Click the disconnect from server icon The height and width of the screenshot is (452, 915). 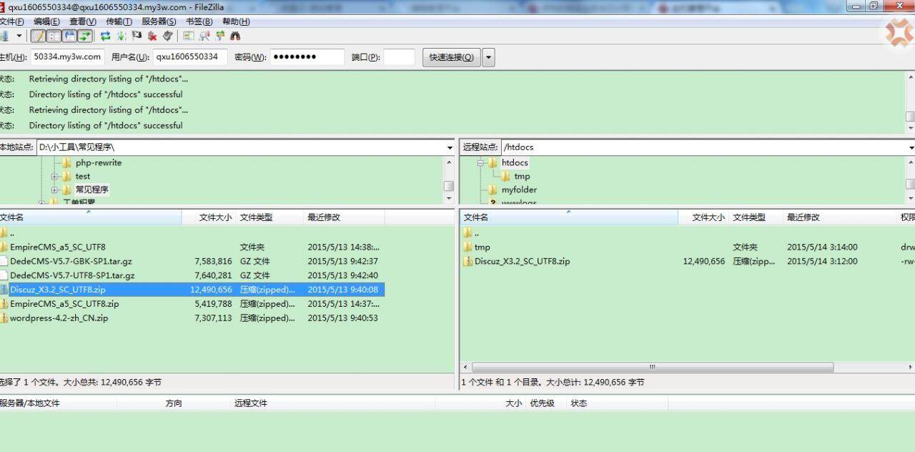pos(152,36)
